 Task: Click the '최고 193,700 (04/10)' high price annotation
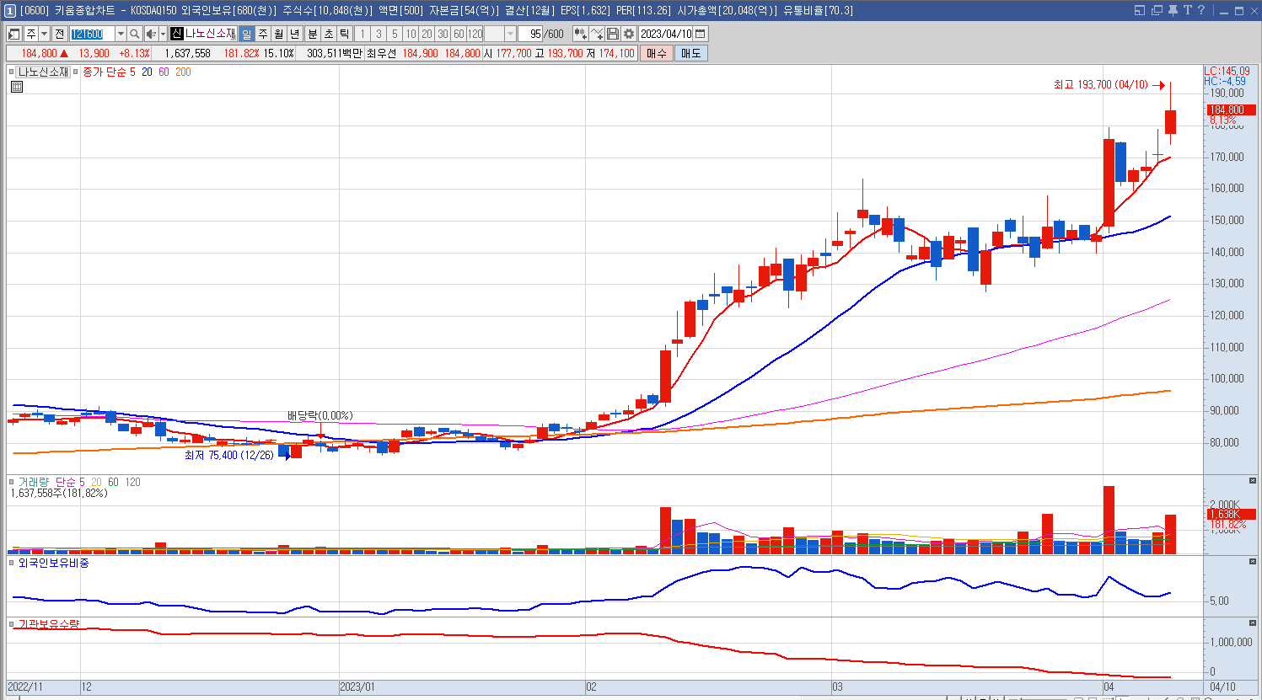(1101, 85)
